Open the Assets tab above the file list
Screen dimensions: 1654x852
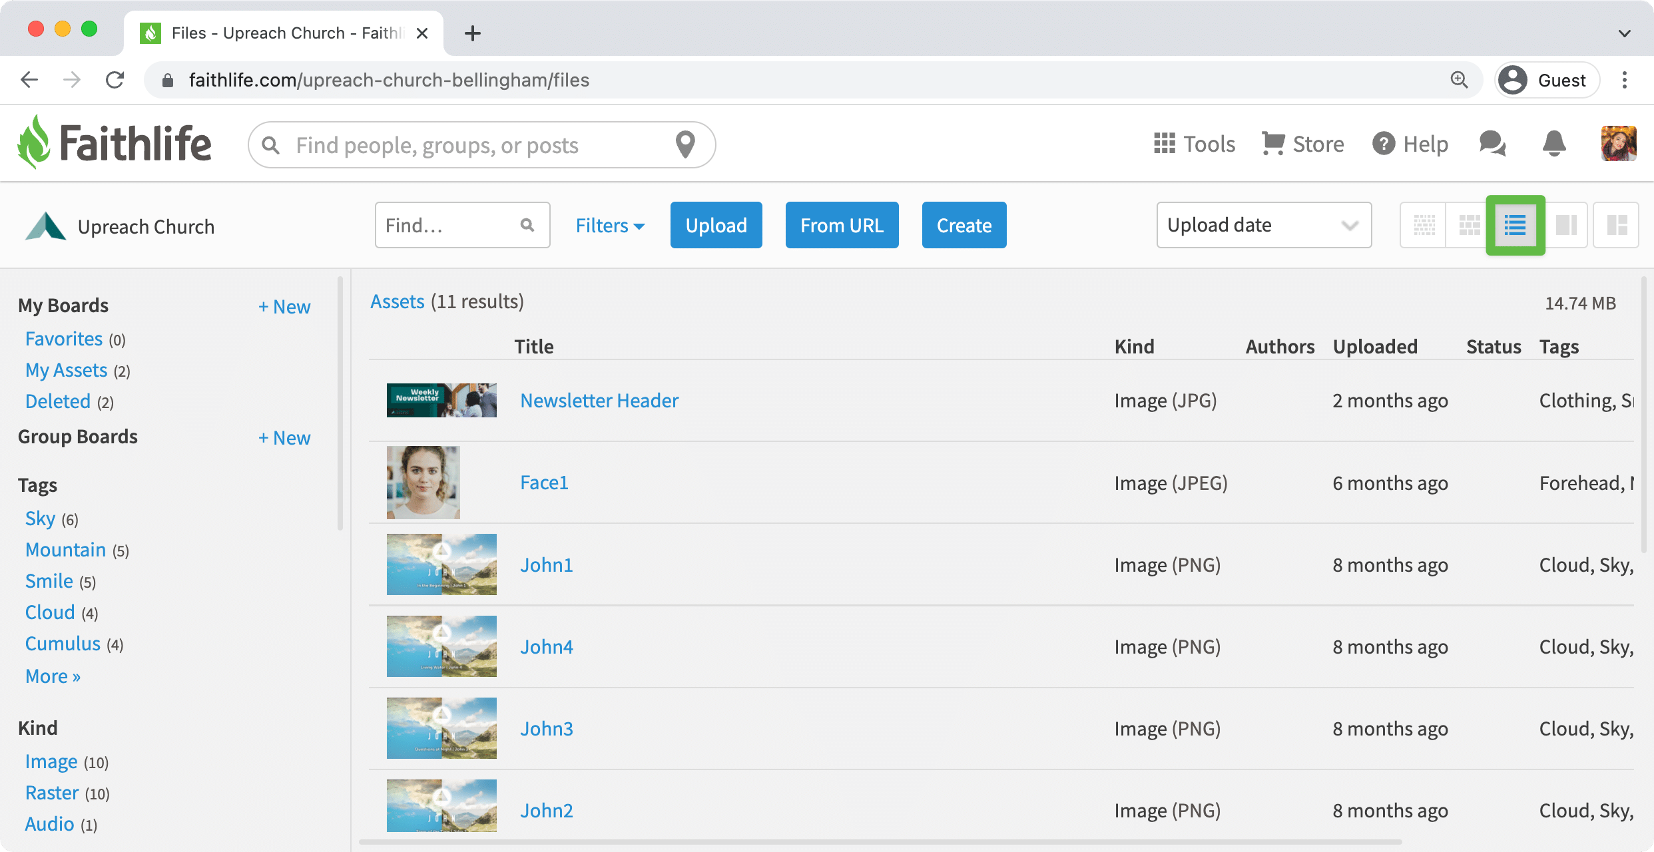pos(397,301)
